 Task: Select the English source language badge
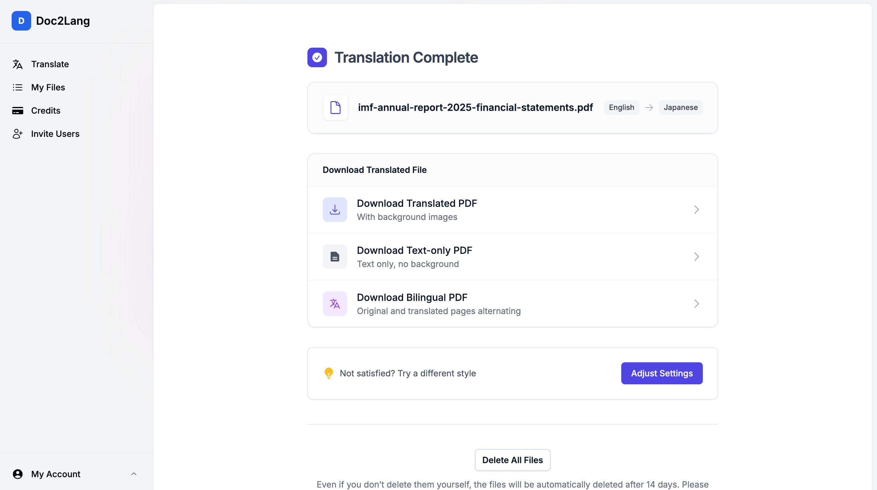click(x=621, y=108)
